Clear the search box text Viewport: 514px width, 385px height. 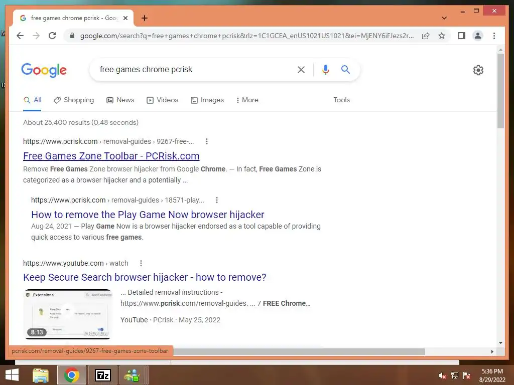click(301, 69)
